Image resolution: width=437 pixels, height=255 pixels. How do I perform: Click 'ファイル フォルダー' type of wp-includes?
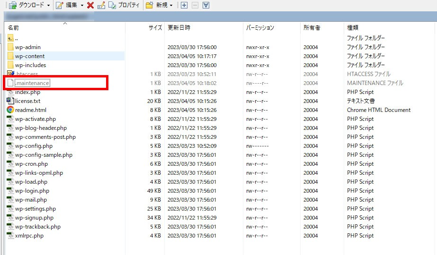click(366, 65)
